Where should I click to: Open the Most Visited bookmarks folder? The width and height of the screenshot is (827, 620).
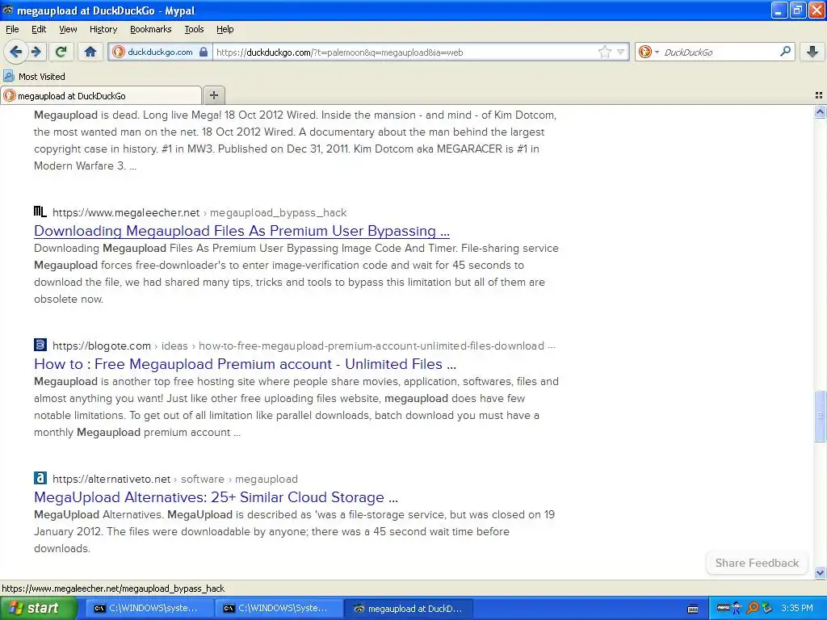(x=34, y=77)
